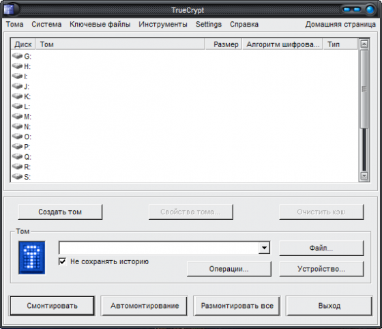Click the Устройство... button

coord(321,269)
